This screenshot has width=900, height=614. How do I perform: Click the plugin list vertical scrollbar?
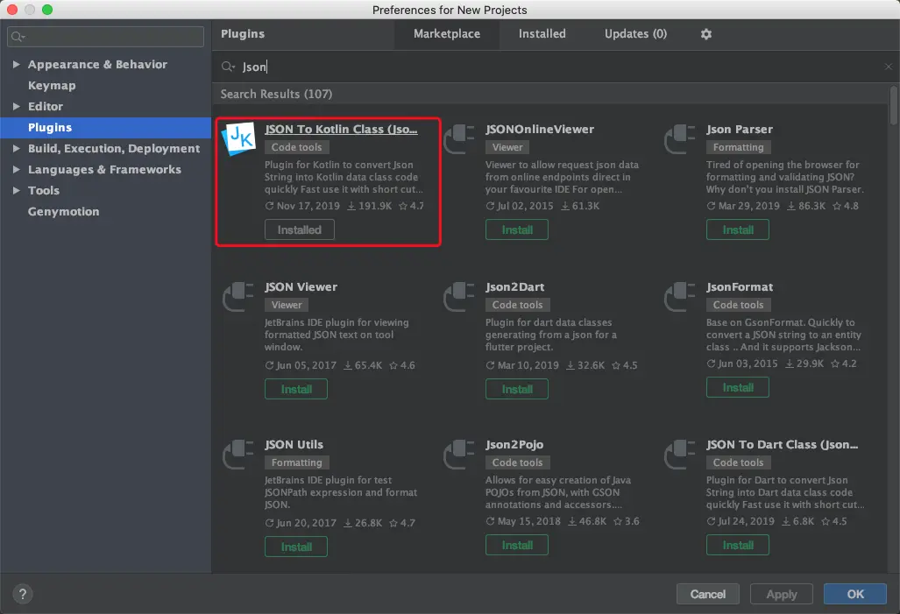[893, 106]
